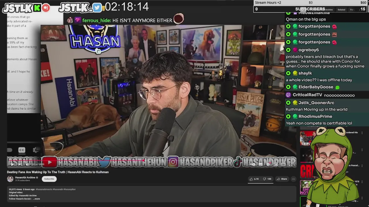The image size is (369, 207).
Task: Open the HasanAbi Archive channel avatar
Action: point(10,179)
